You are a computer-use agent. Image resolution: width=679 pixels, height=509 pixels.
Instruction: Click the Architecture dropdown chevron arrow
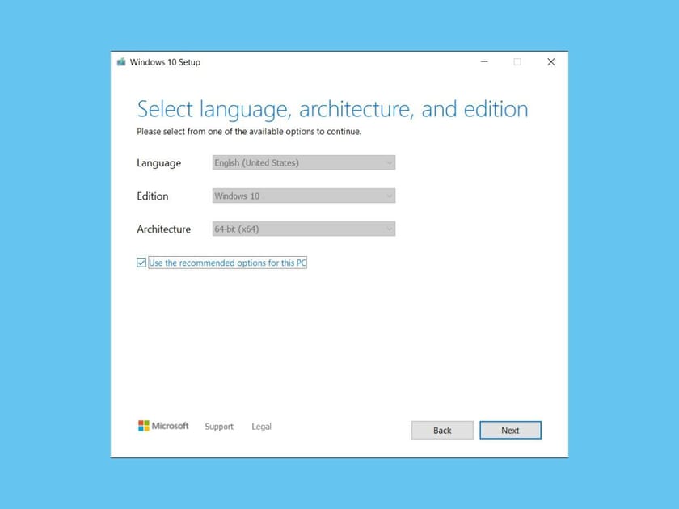coord(389,229)
